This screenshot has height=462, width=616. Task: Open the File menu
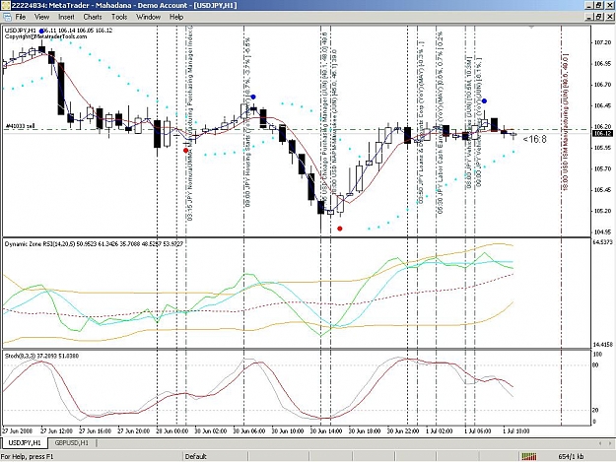(x=20, y=17)
